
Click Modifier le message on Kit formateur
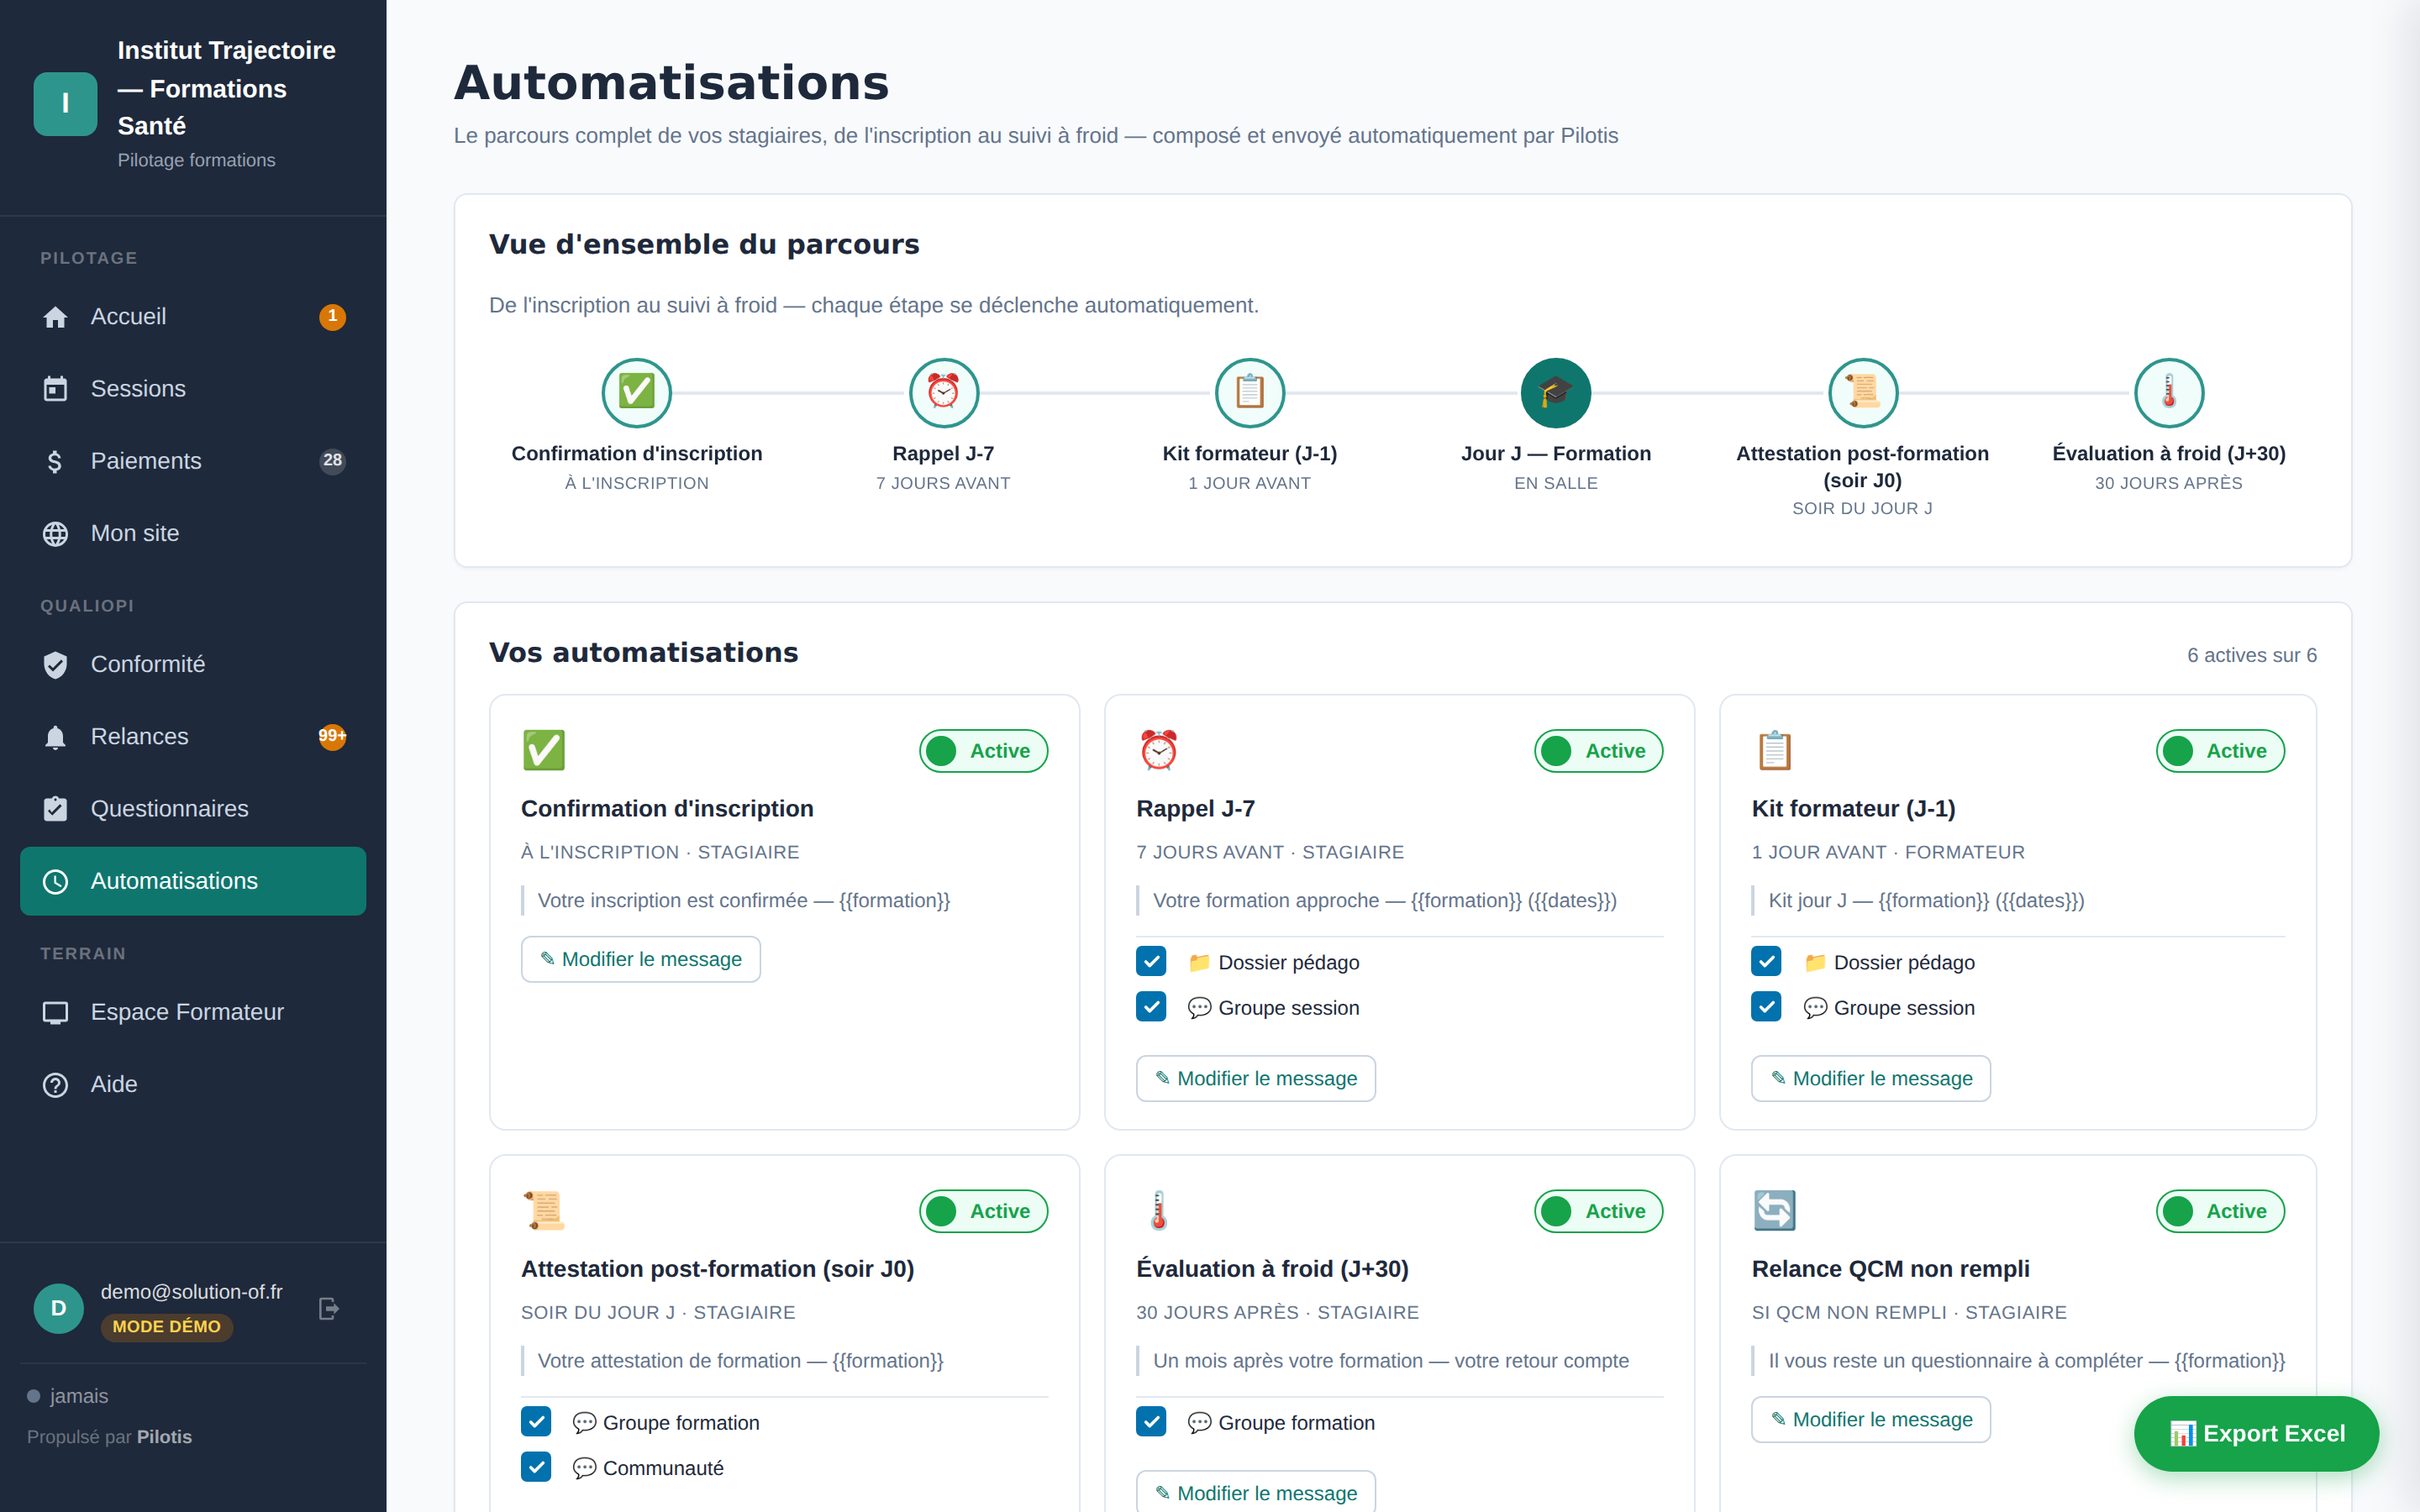coord(1870,1078)
